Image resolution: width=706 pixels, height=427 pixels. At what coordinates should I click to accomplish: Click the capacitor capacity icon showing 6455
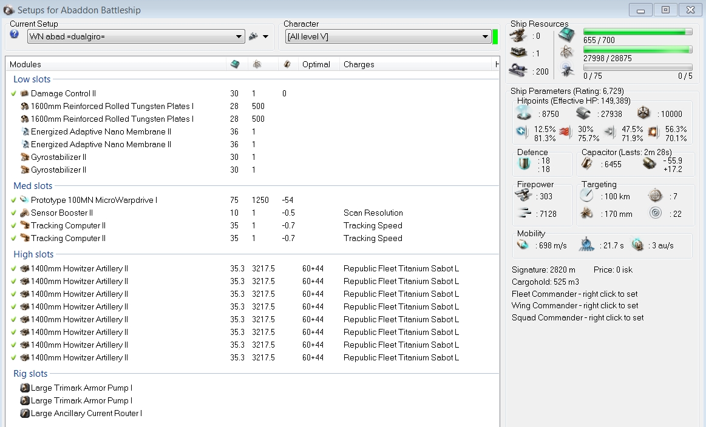(586, 164)
